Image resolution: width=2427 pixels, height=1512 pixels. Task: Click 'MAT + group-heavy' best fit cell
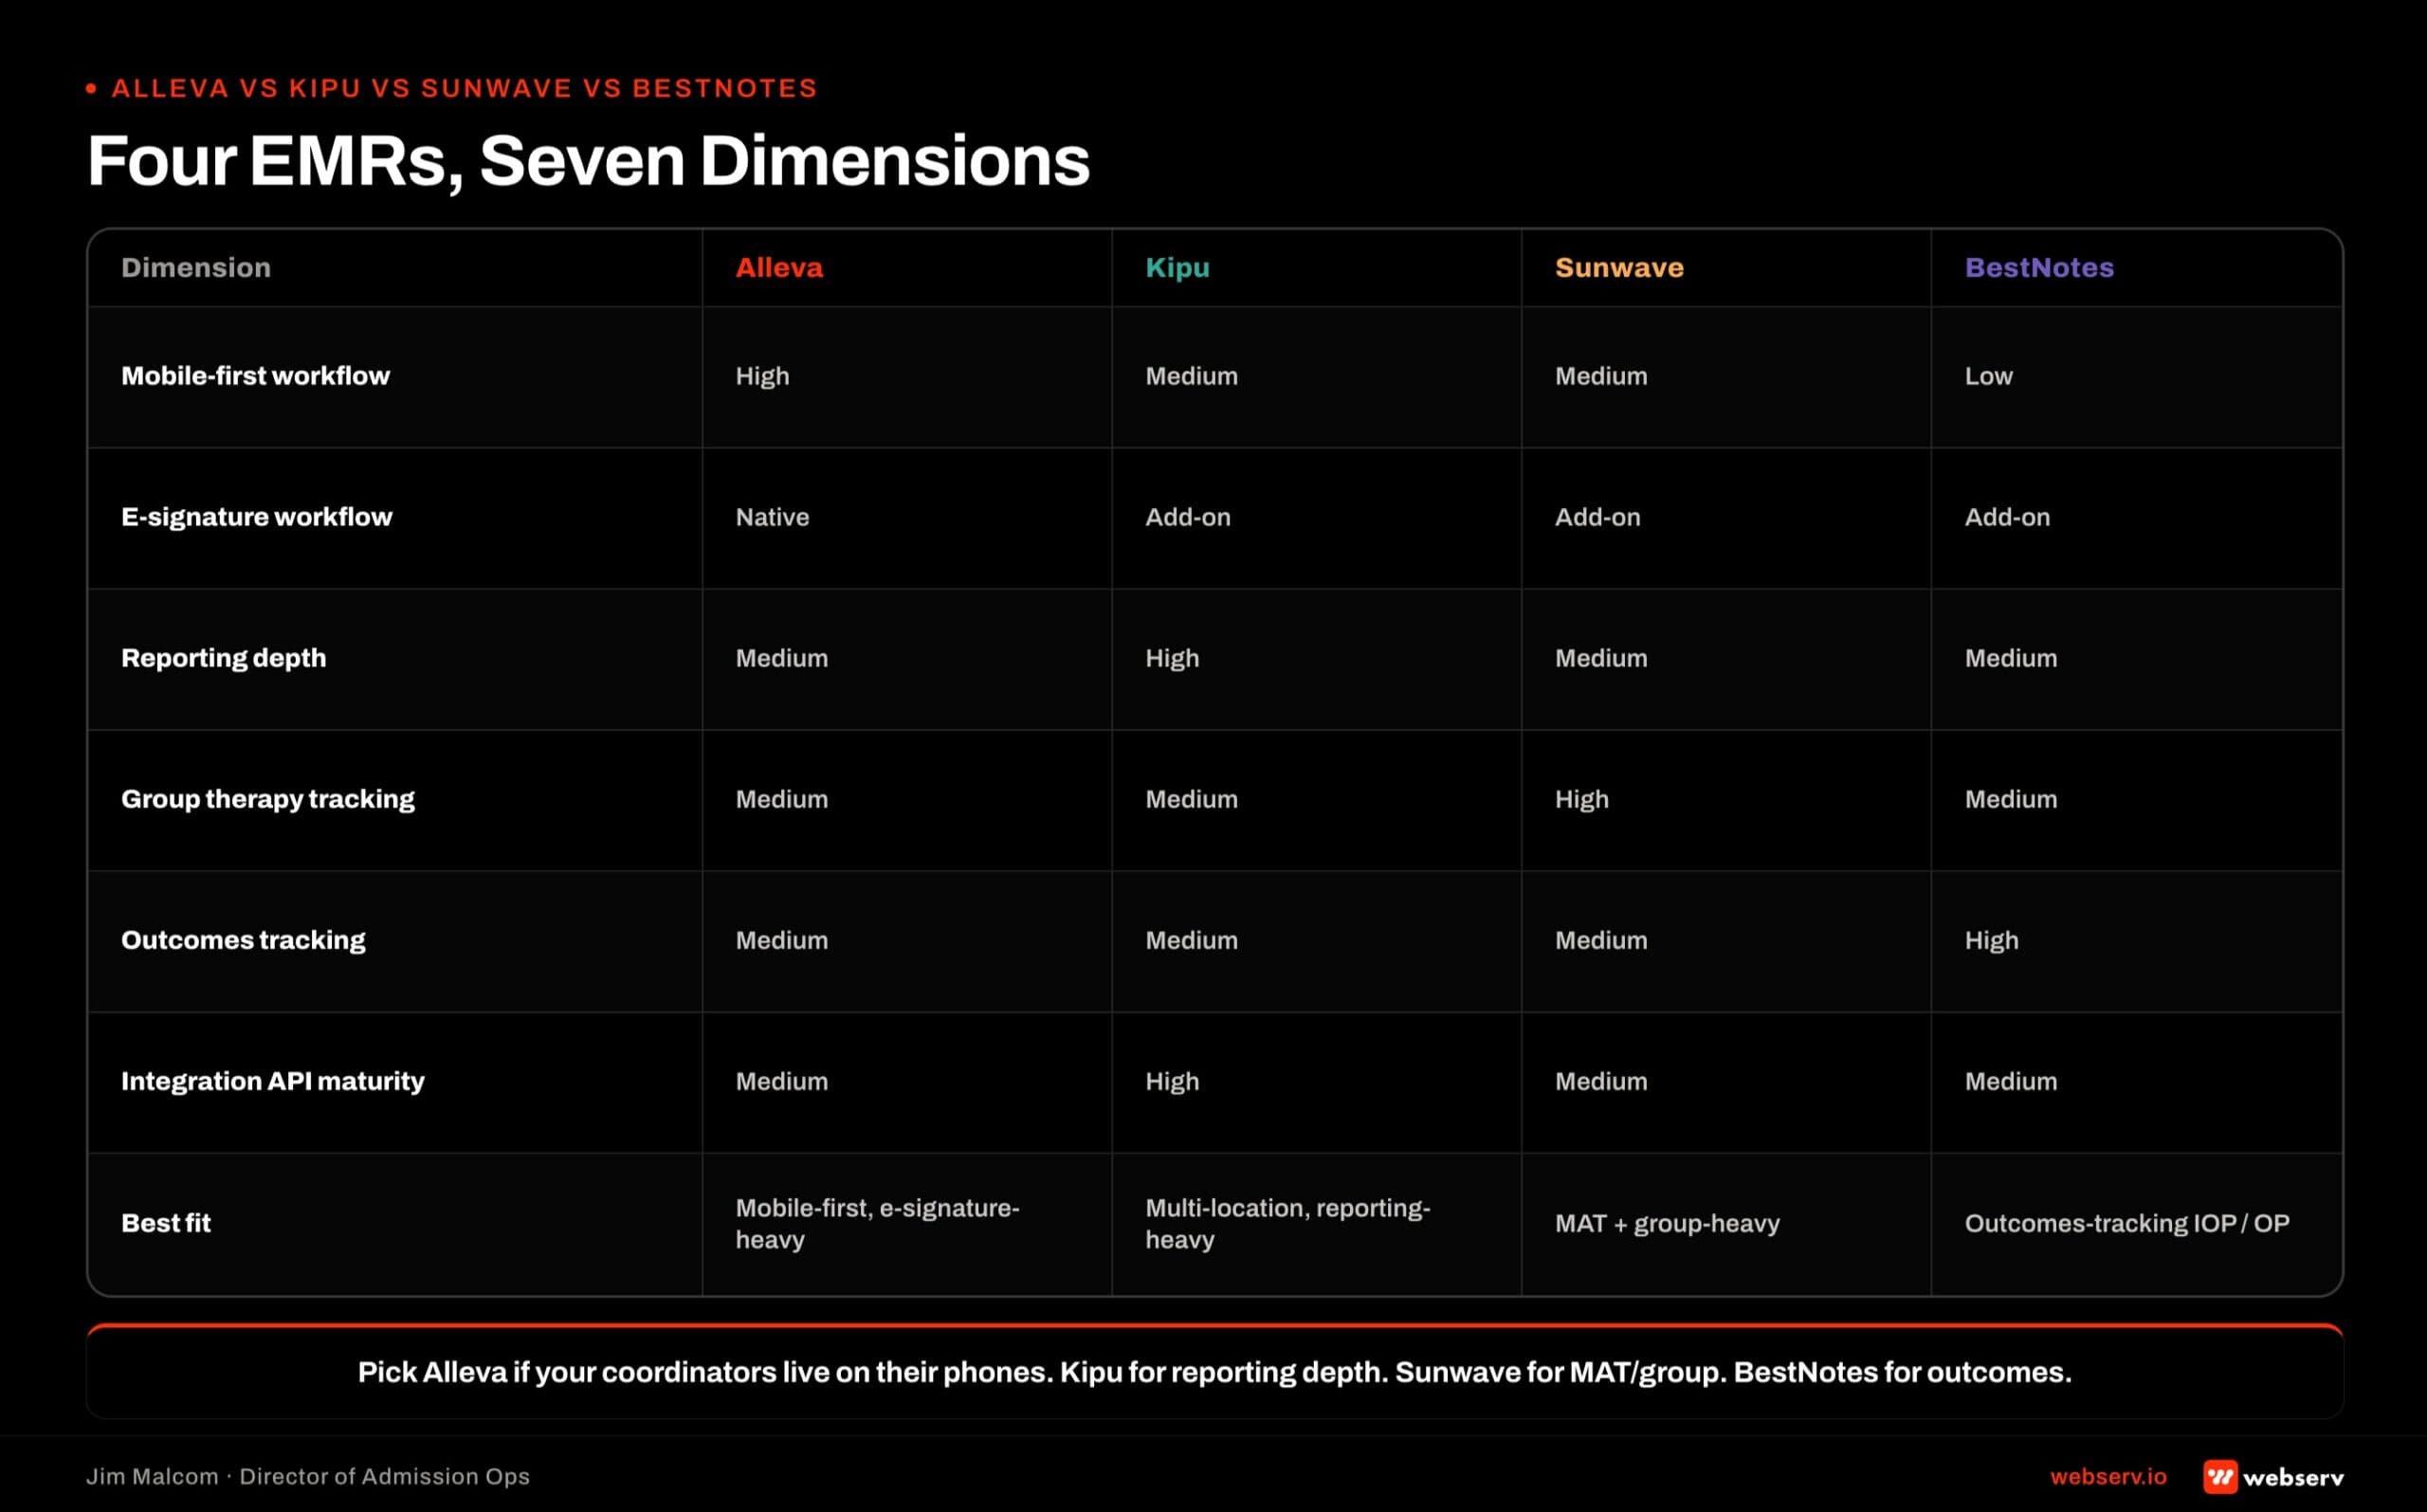[x=1667, y=1224]
